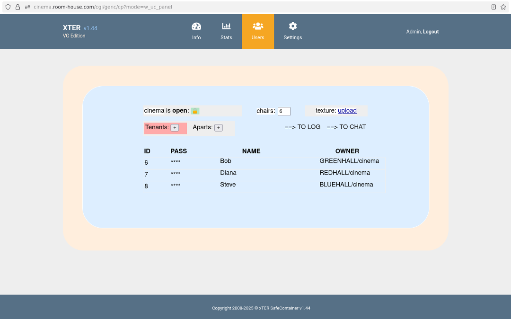
Task: Click the shield icon in address bar
Action: tap(8, 7)
